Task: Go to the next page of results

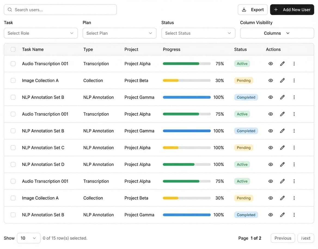Action: (x=305, y=238)
